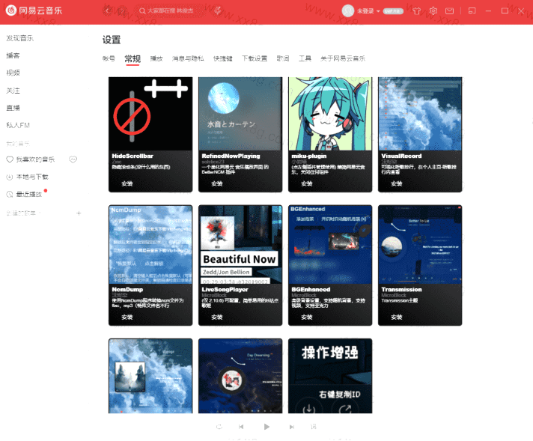Open 直播 in the sidebar
533x441 pixels.
click(x=13, y=108)
